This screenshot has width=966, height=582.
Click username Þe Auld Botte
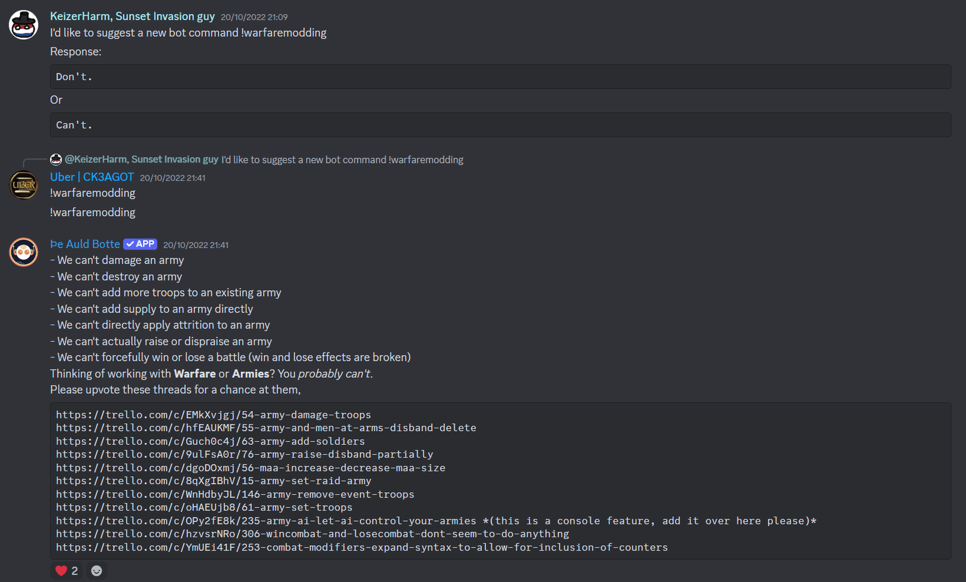pyautogui.click(x=85, y=244)
